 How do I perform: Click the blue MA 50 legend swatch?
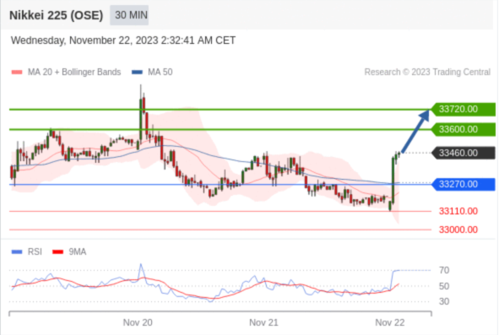[x=137, y=73]
